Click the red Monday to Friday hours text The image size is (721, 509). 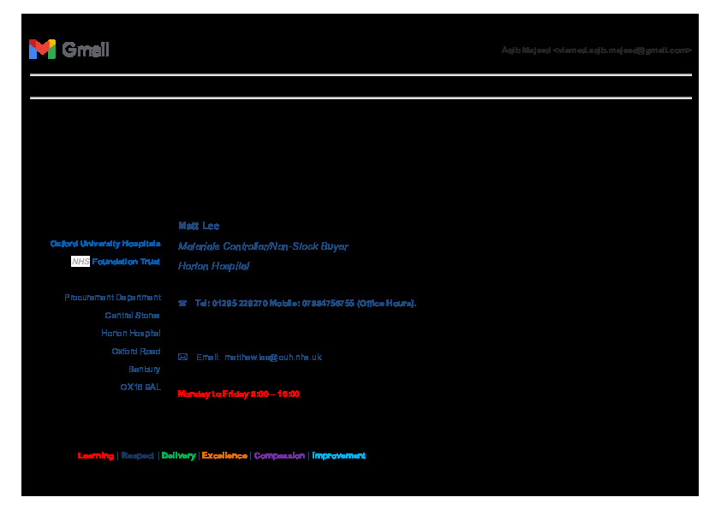238,394
